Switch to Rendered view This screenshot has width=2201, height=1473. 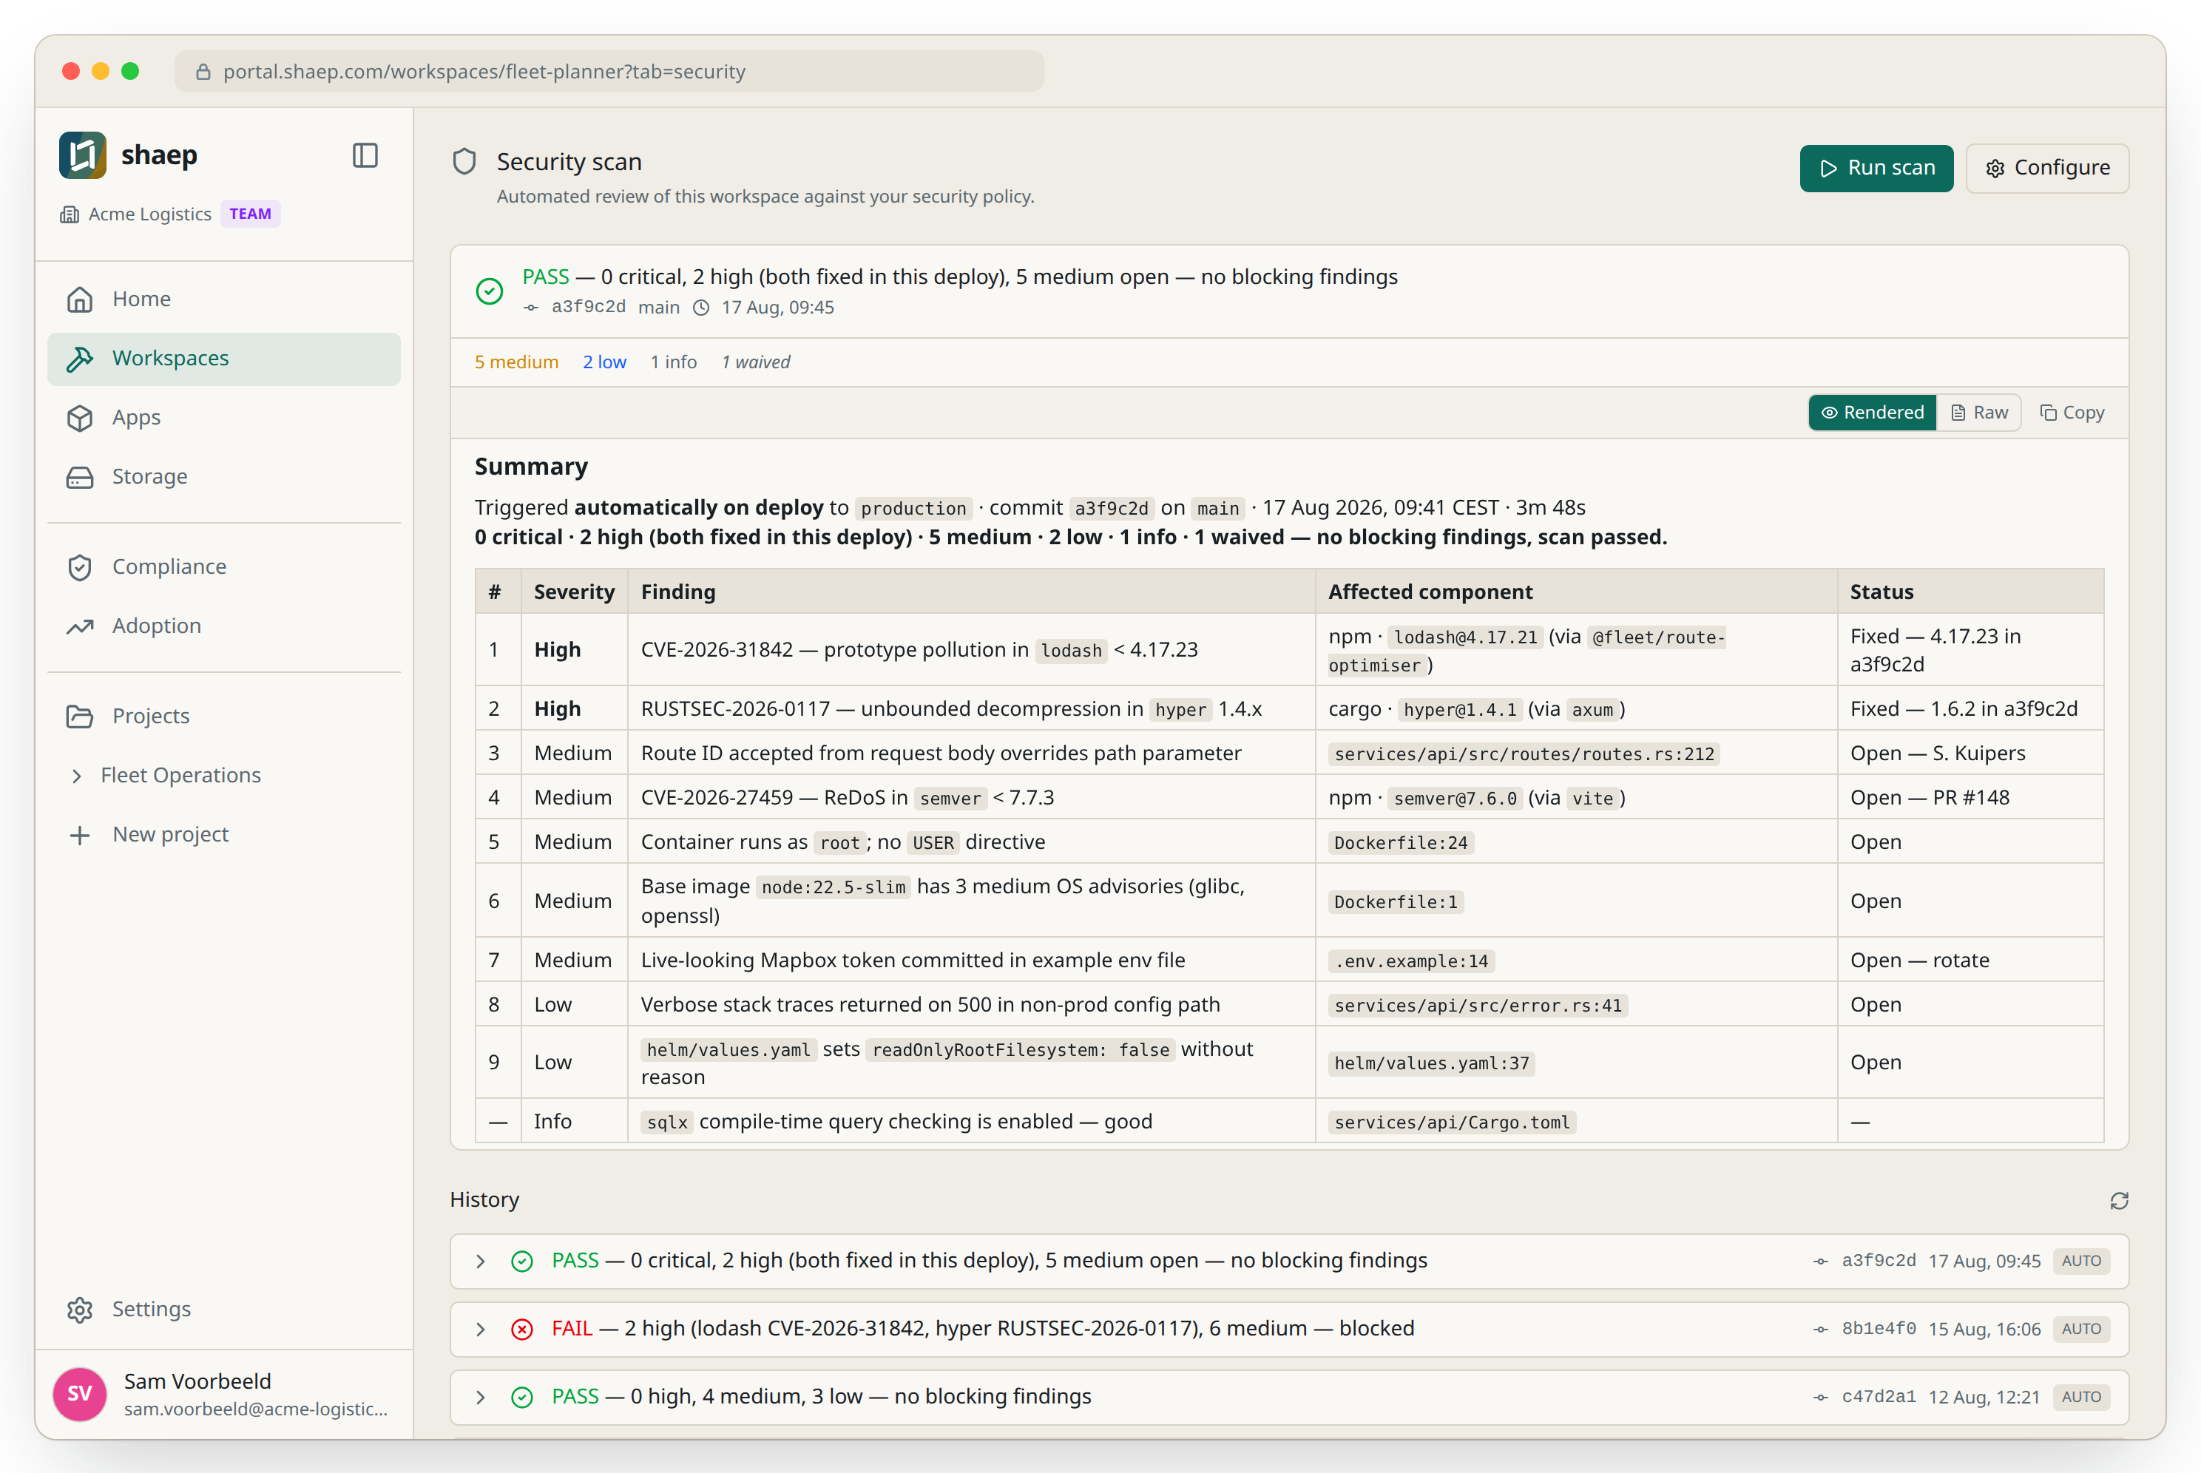(1872, 413)
